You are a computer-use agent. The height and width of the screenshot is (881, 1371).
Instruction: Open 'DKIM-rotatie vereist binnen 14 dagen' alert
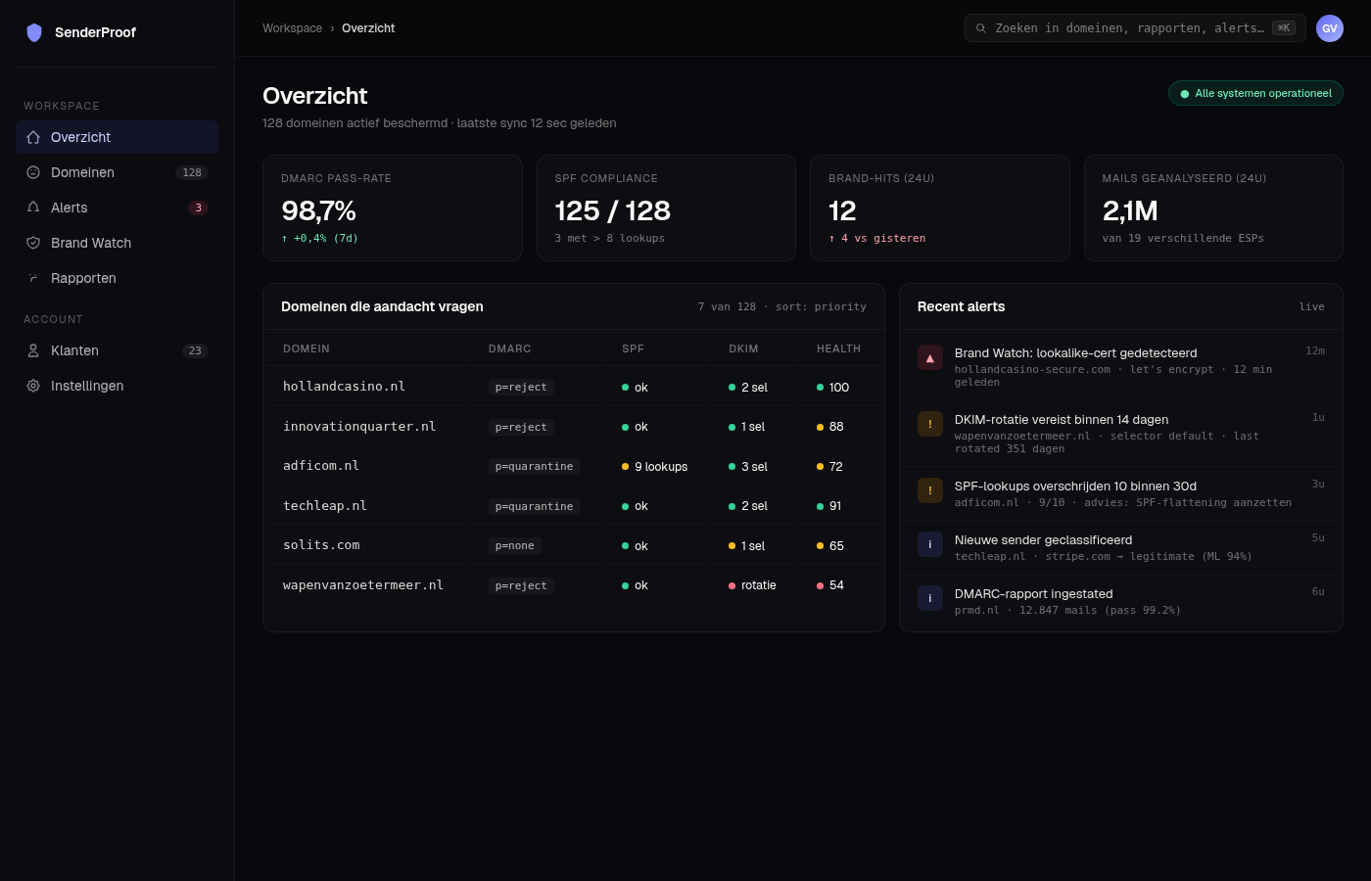click(x=1121, y=434)
